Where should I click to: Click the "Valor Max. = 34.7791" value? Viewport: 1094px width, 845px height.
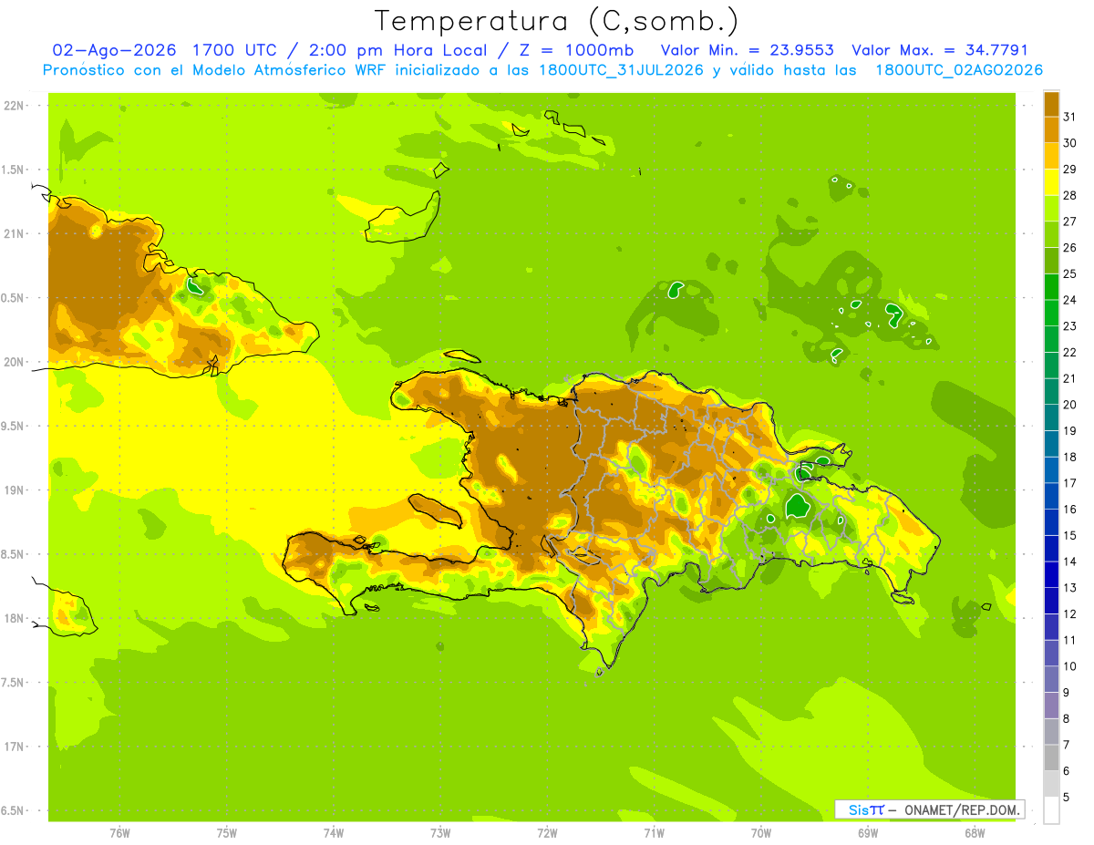click(x=940, y=50)
